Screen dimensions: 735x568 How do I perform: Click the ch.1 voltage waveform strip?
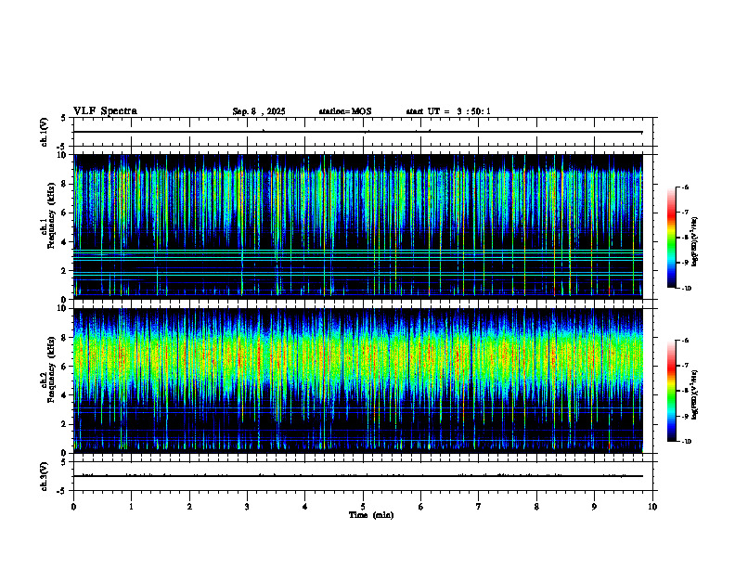click(363, 132)
